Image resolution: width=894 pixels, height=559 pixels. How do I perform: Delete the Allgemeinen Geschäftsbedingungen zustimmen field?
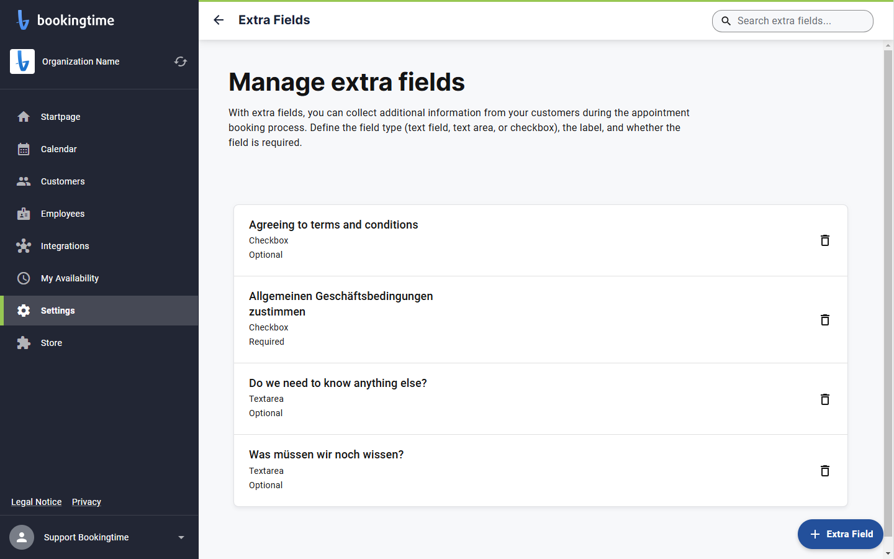click(825, 320)
